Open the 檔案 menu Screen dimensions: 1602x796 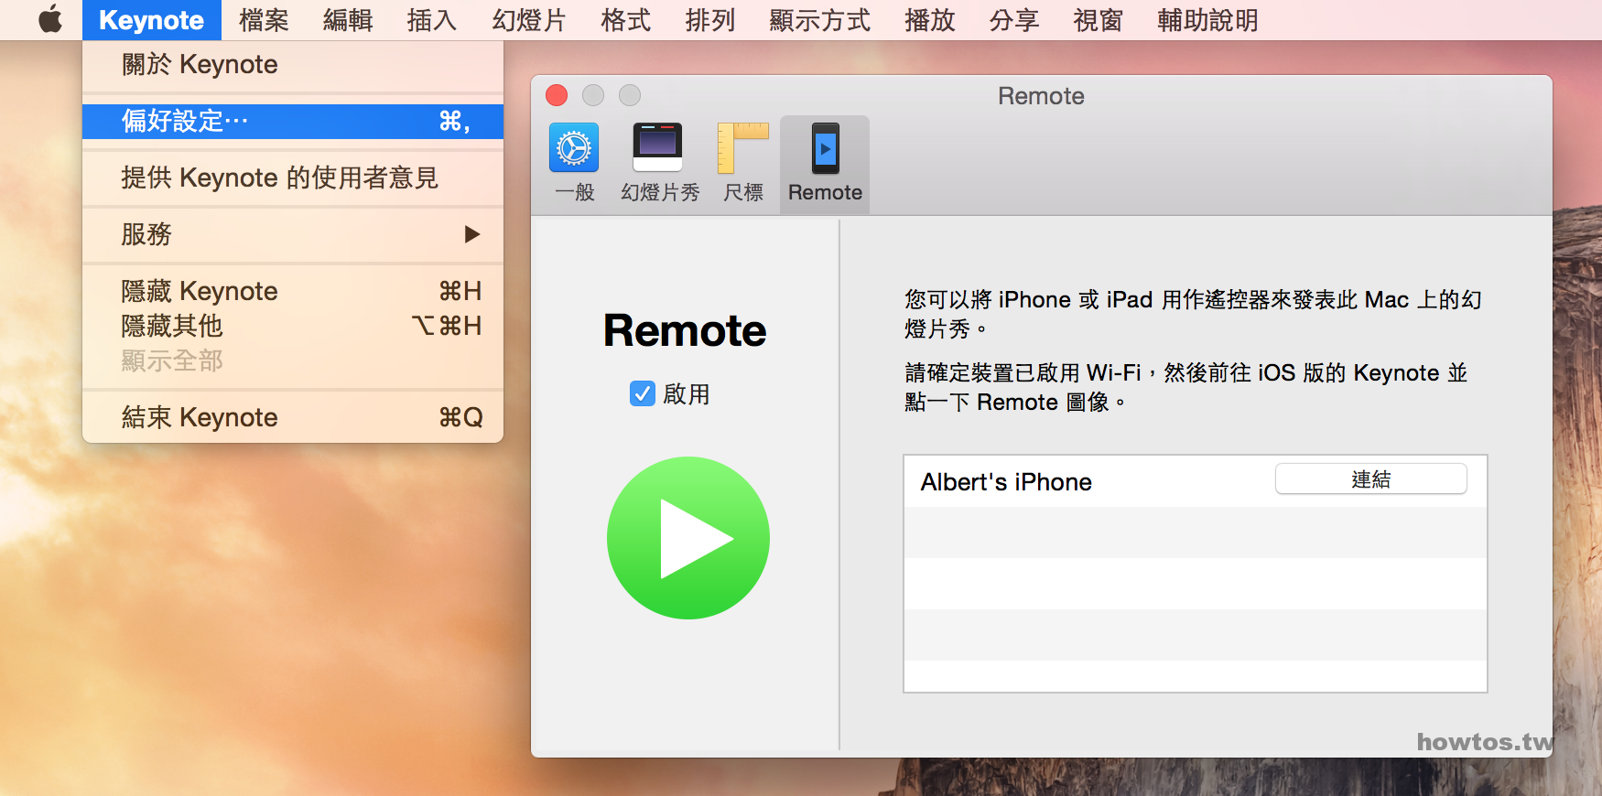[264, 20]
